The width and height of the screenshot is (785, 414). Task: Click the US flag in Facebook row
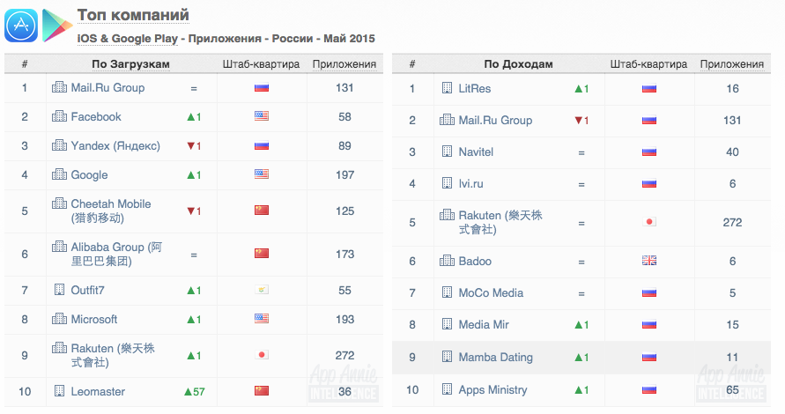click(x=261, y=117)
